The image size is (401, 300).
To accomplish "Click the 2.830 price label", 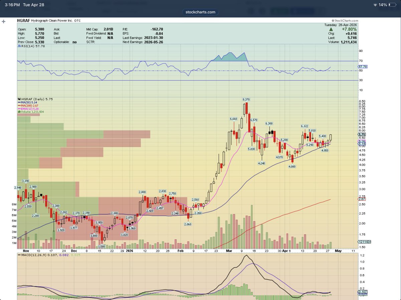I will tap(163, 191).
